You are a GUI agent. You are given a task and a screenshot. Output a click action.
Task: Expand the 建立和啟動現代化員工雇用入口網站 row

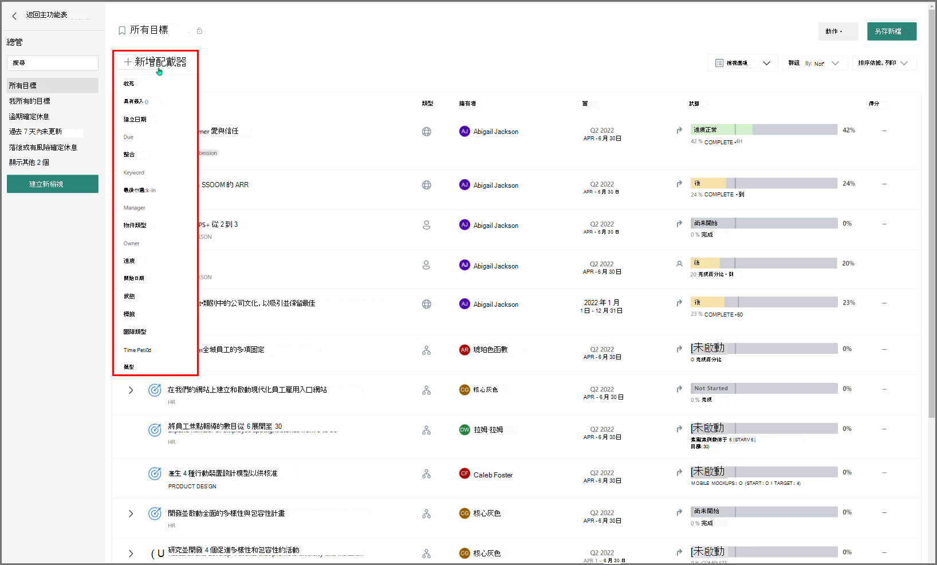coord(131,390)
